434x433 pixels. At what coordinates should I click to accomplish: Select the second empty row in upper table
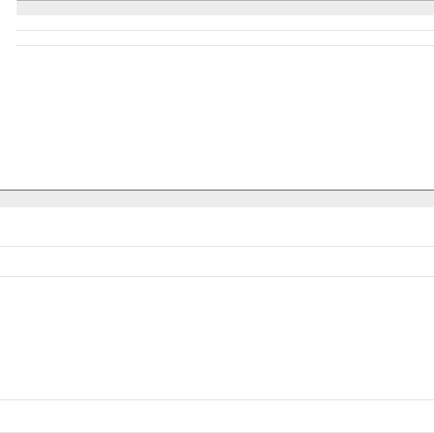pos(222,38)
